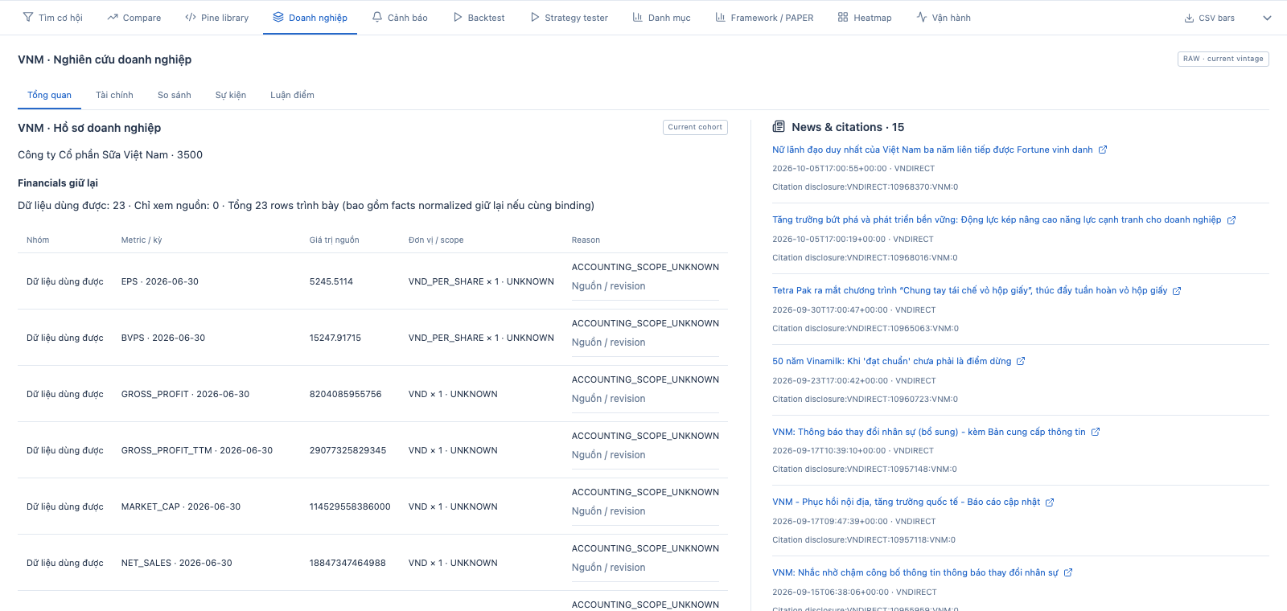This screenshot has height=611, width=1287.
Task: Click the external-link icon after Fortune vinh danh headline
Action: point(1103,150)
